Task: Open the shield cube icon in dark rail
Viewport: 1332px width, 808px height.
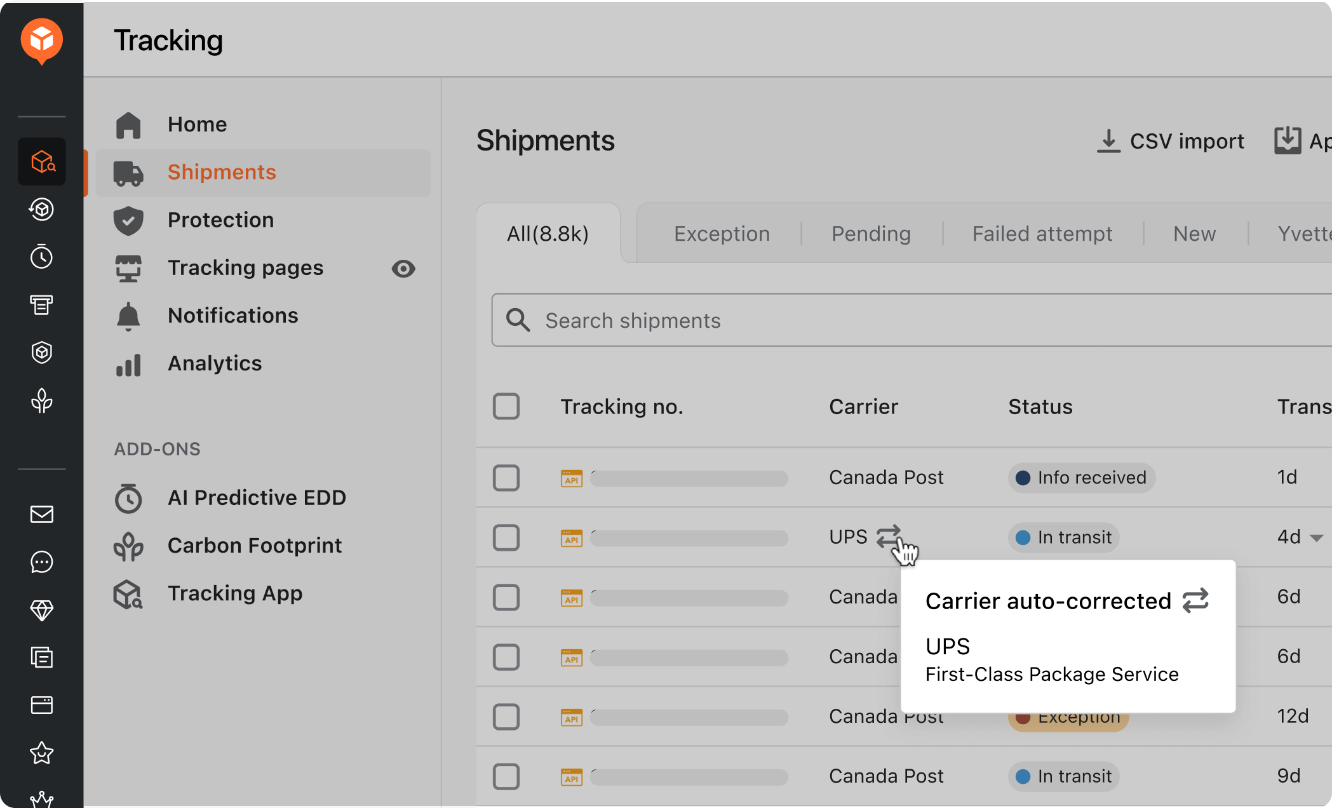Action: click(x=42, y=353)
